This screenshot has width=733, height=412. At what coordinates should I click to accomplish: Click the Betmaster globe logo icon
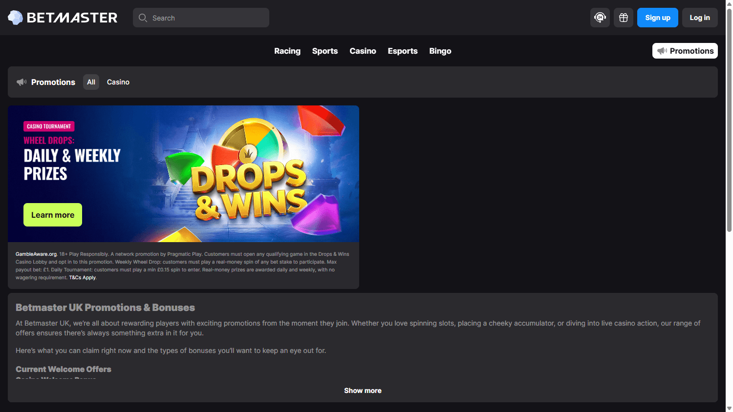15,17
